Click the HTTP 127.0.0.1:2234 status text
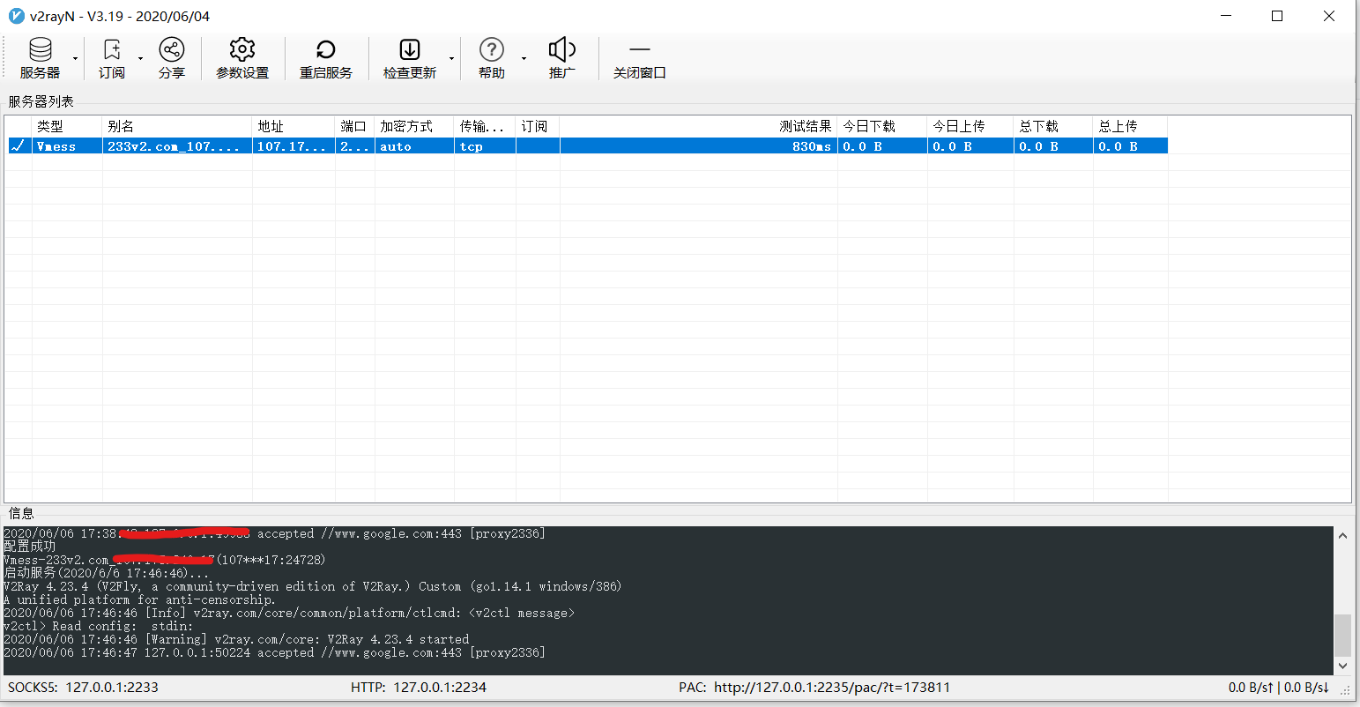 [419, 687]
